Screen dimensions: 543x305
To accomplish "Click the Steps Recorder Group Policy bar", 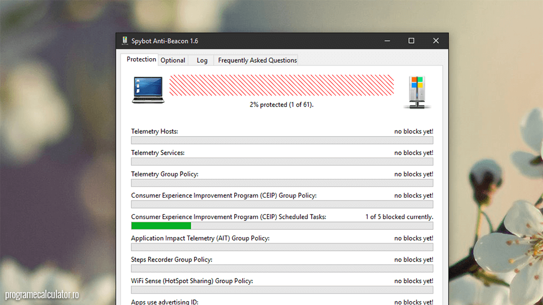I will tap(282, 268).
